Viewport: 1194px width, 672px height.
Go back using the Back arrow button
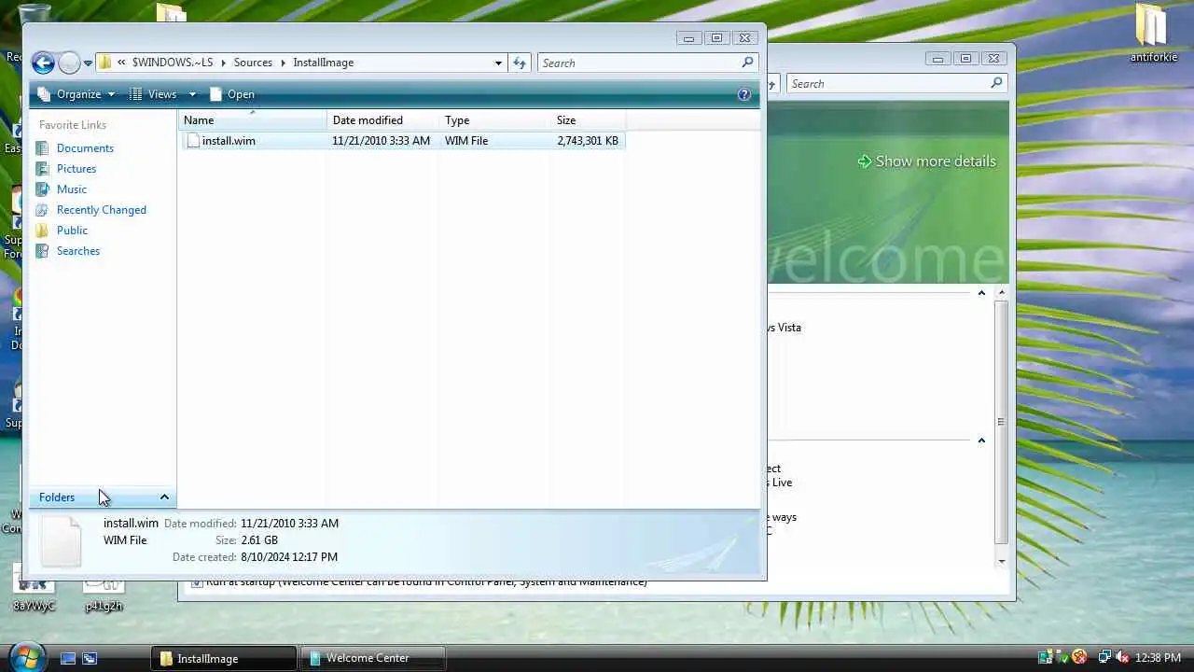tap(43, 63)
